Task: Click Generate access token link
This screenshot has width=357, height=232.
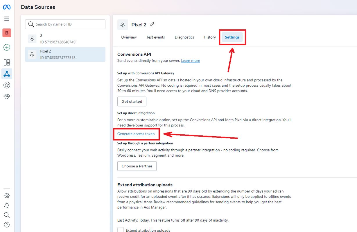Action: tap(136, 134)
